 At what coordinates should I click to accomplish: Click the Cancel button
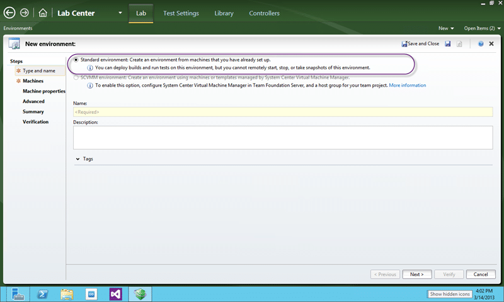[481, 274]
